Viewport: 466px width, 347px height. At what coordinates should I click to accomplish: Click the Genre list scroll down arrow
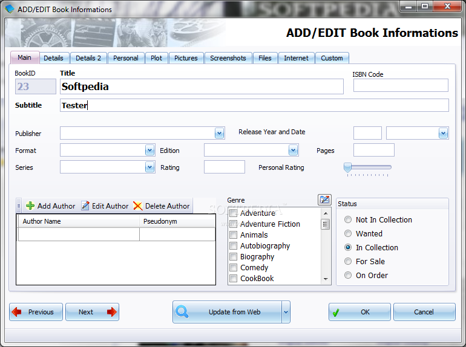pyautogui.click(x=326, y=279)
